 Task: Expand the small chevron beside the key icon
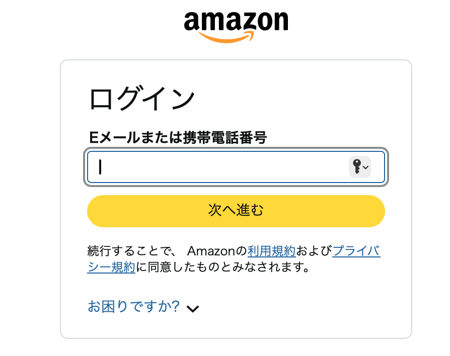[366, 167]
